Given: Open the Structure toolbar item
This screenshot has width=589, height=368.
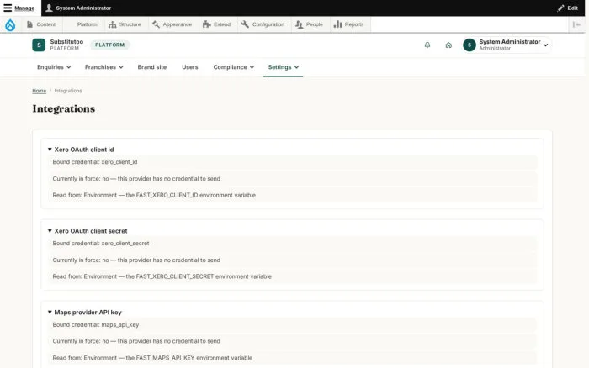Looking at the screenshot, I should point(125,24).
